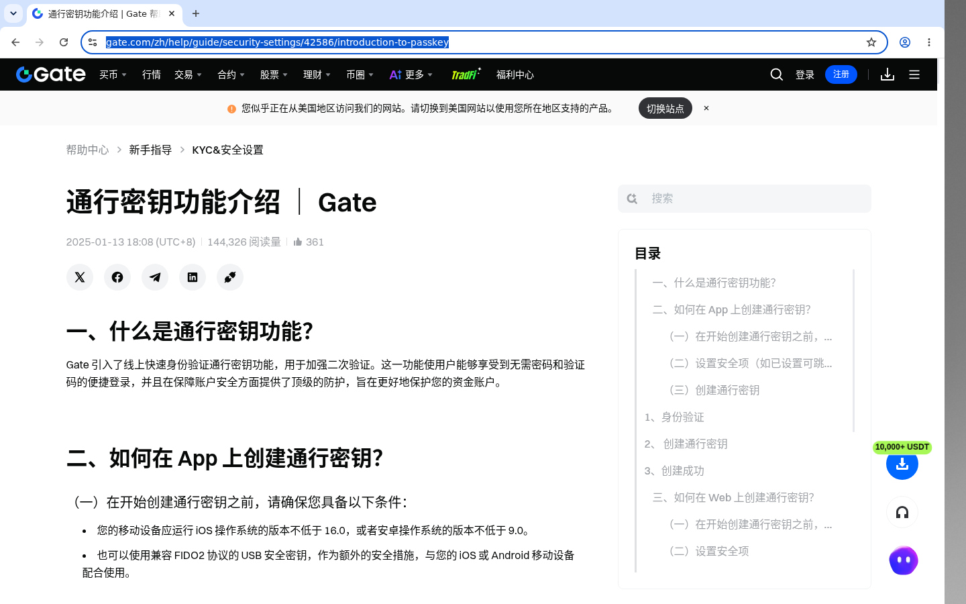
Task: Click the table of contents scrollbar
Action: 853,350
